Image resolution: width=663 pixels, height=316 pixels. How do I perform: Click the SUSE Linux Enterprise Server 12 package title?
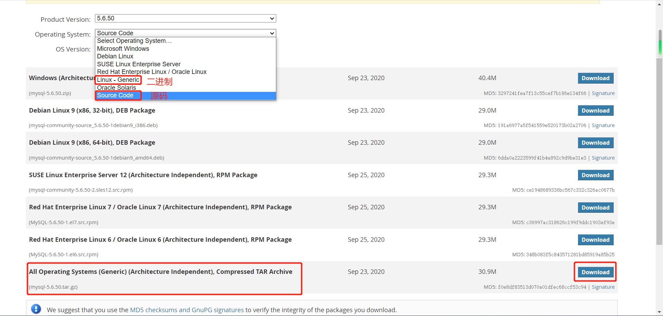click(143, 175)
